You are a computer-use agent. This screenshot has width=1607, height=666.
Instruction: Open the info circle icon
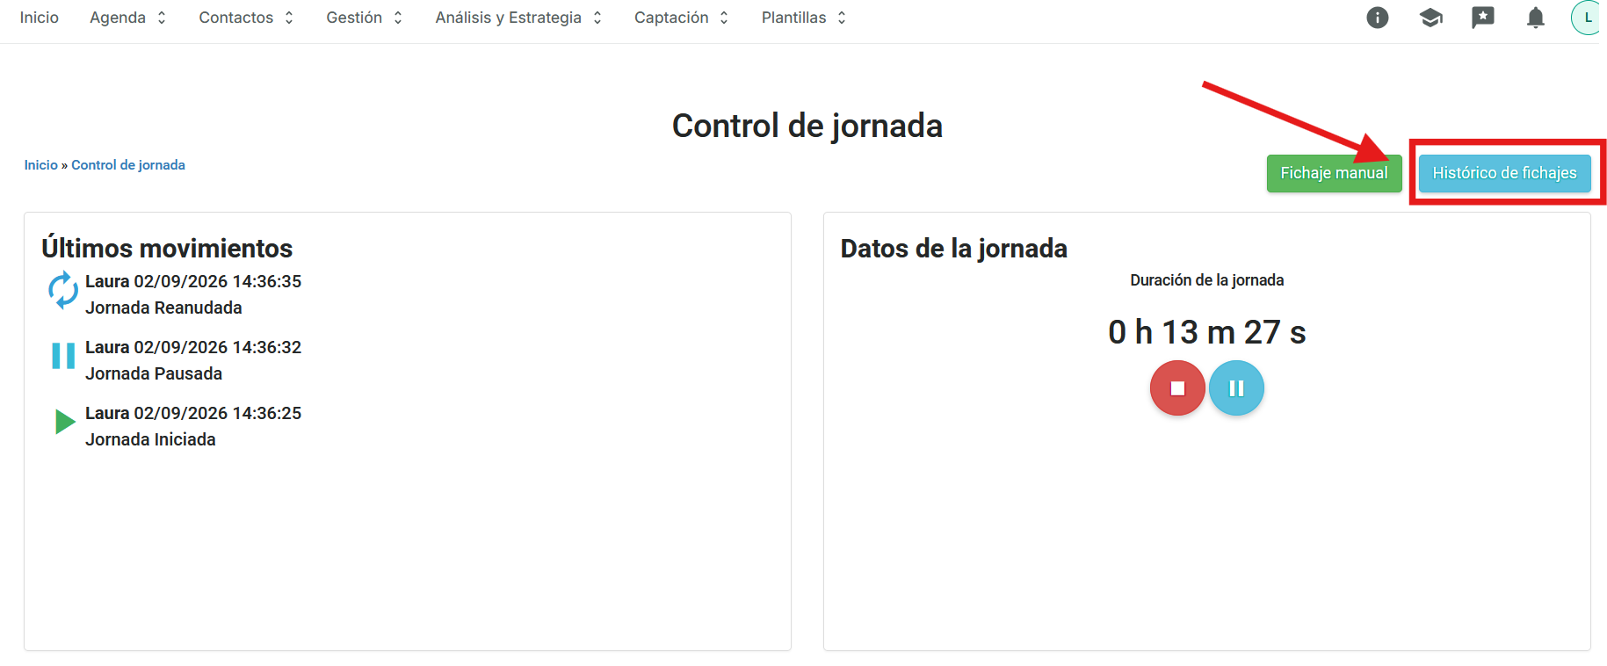1377,18
